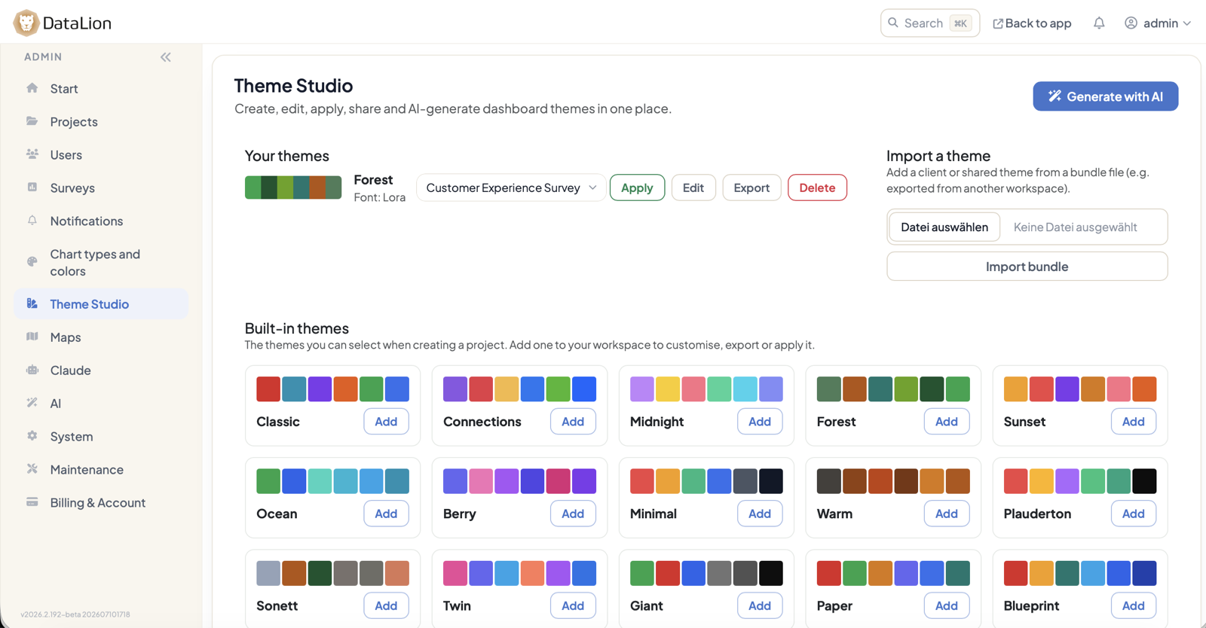Open the admin account dropdown chevron

tap(1187, 23)
